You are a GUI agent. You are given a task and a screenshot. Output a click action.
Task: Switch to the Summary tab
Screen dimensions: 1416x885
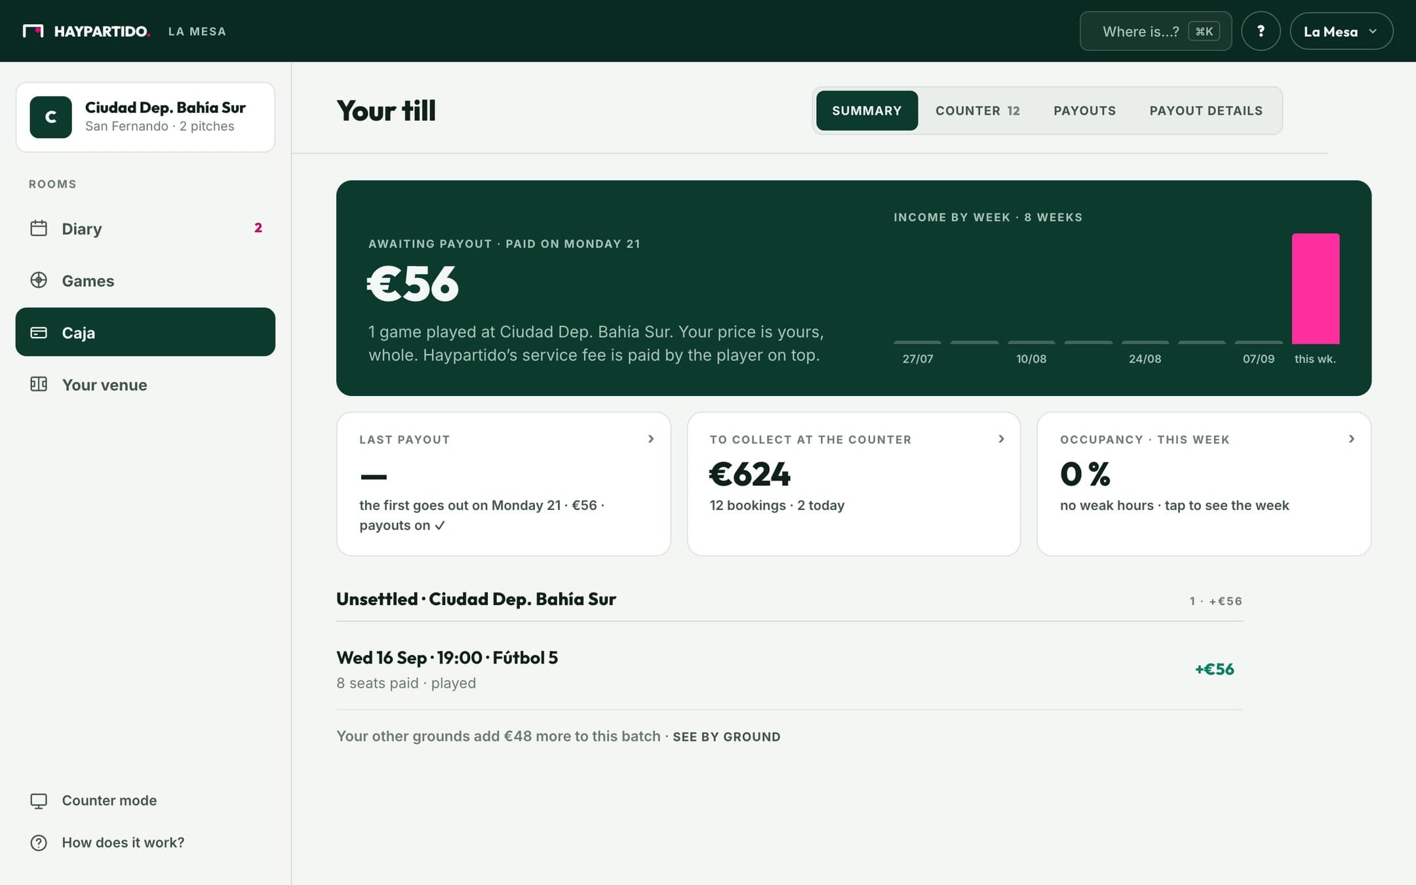coord(867,110)
